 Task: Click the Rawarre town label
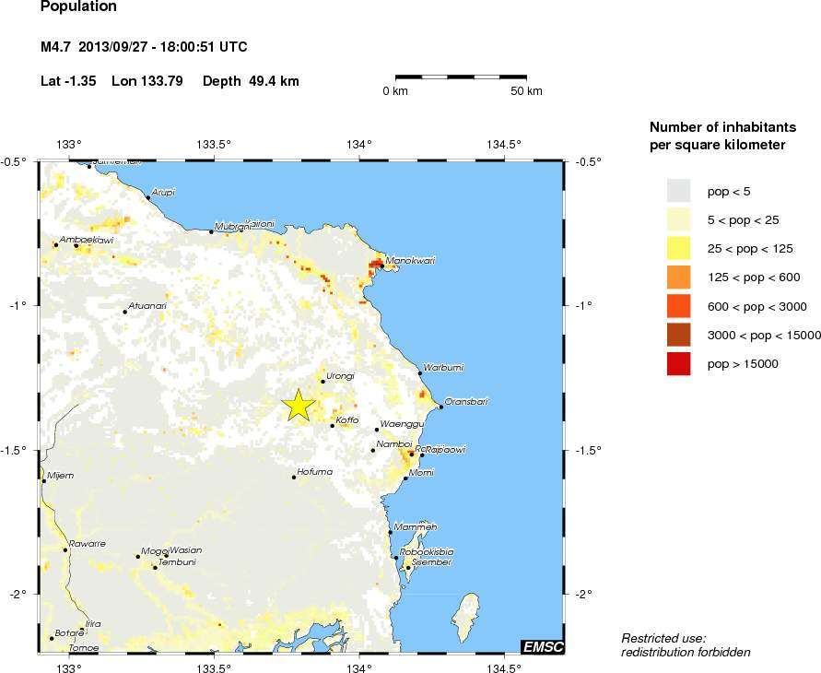(x=88, y=544)
